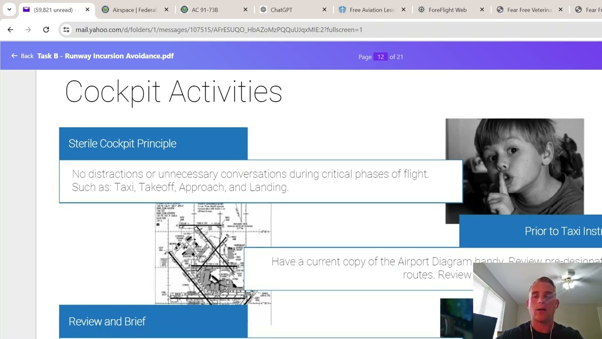Close the AC 91-73B tab
The image size is (602, 339).
246,10
